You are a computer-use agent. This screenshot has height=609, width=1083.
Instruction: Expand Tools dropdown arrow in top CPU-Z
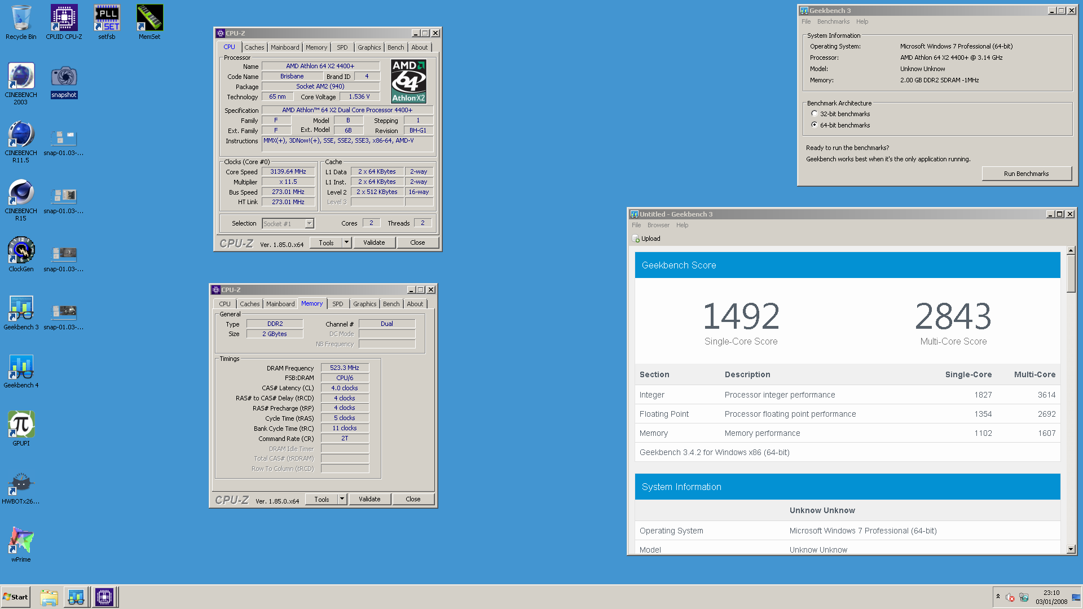point(346,242)
